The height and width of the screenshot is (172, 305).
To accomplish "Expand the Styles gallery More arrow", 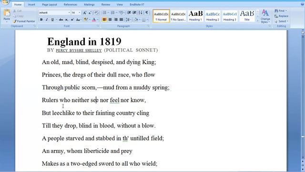I will [x=257, y=21].
